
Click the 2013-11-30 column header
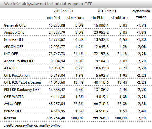coord(63,11)
